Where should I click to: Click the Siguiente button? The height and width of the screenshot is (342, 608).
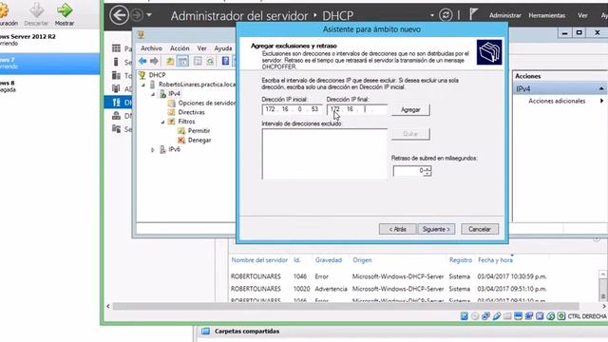tap(436, 229)
